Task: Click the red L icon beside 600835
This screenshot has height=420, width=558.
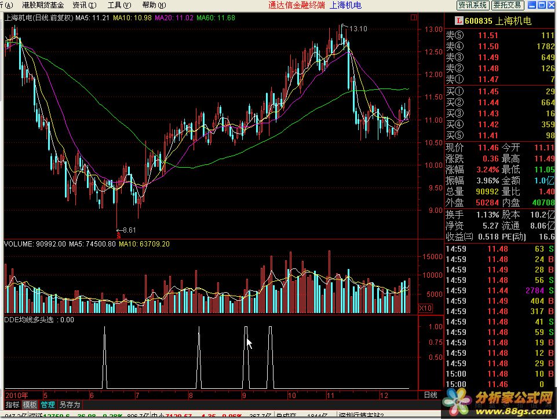Action: pyautogui.click(x=459, y=21)
